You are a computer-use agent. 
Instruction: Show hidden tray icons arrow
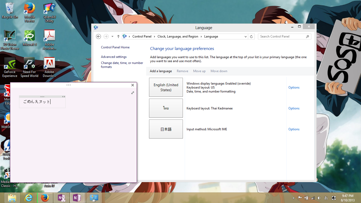[294, 198]
